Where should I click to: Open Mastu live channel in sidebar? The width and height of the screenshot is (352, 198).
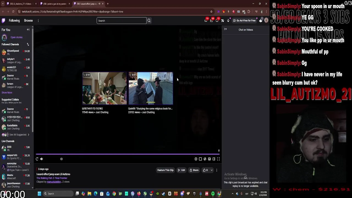pos(16,177)
